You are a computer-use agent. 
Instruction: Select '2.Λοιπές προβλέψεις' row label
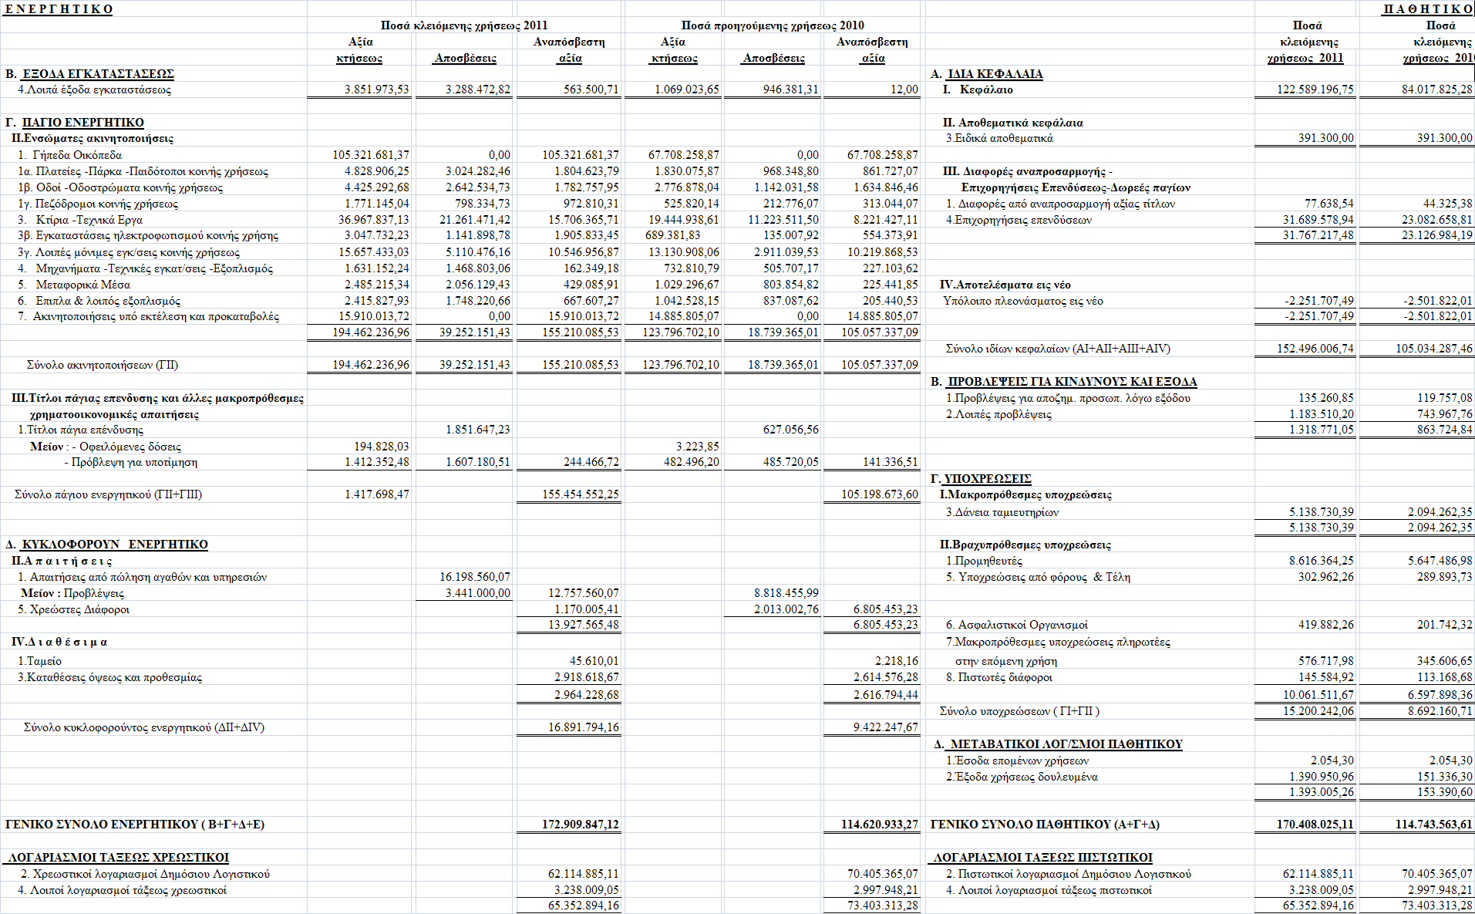(x=998, y=414)
